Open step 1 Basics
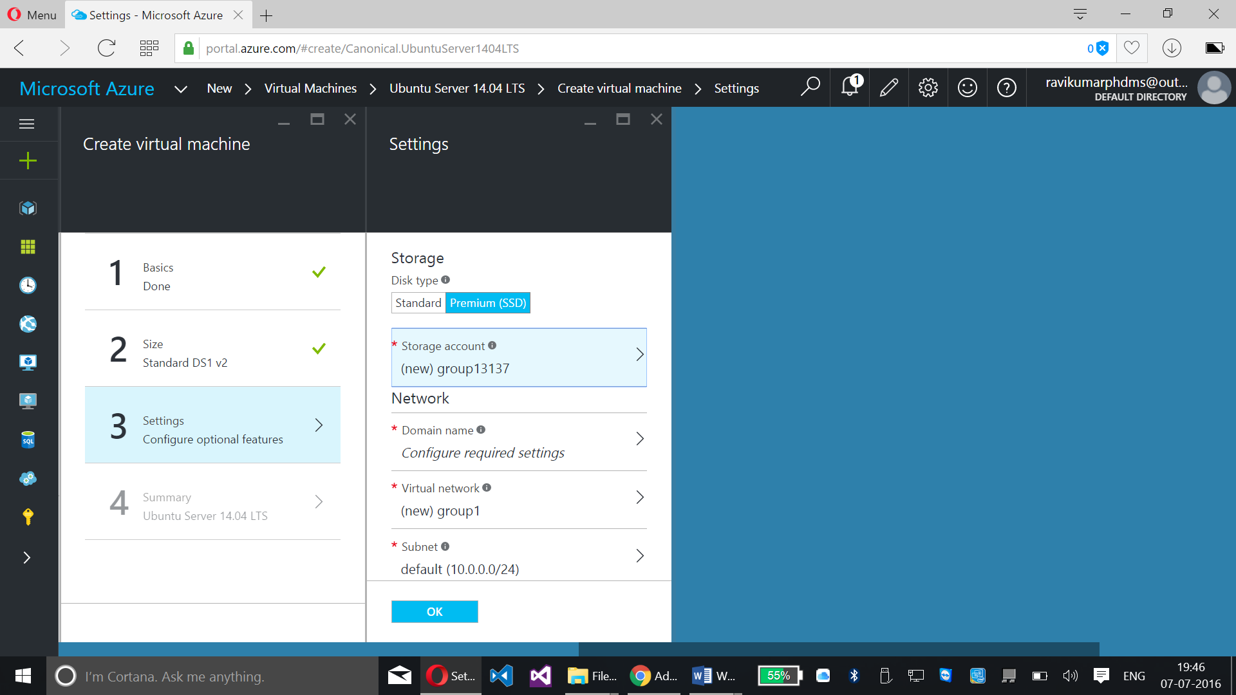Screen dimensions: 1236x695 (x=212, y=272)
